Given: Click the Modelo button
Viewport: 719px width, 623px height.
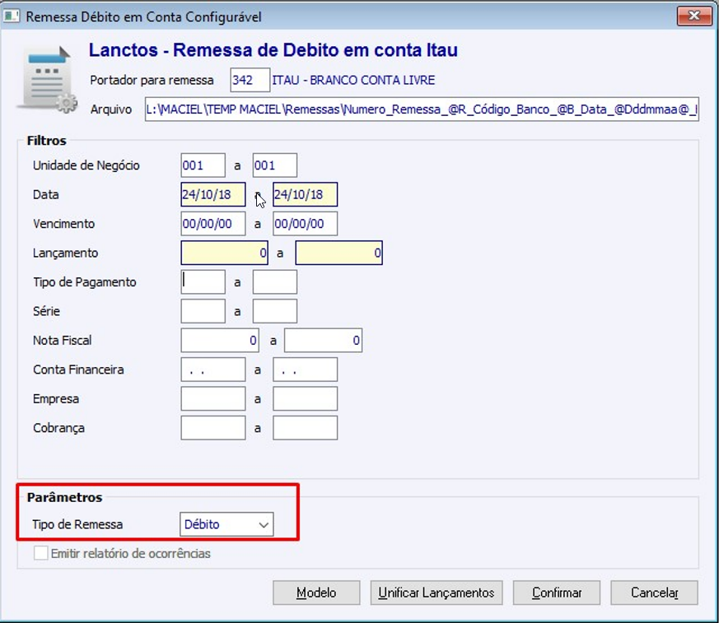Looking at the screenshot, I should [x=316, y=593].
